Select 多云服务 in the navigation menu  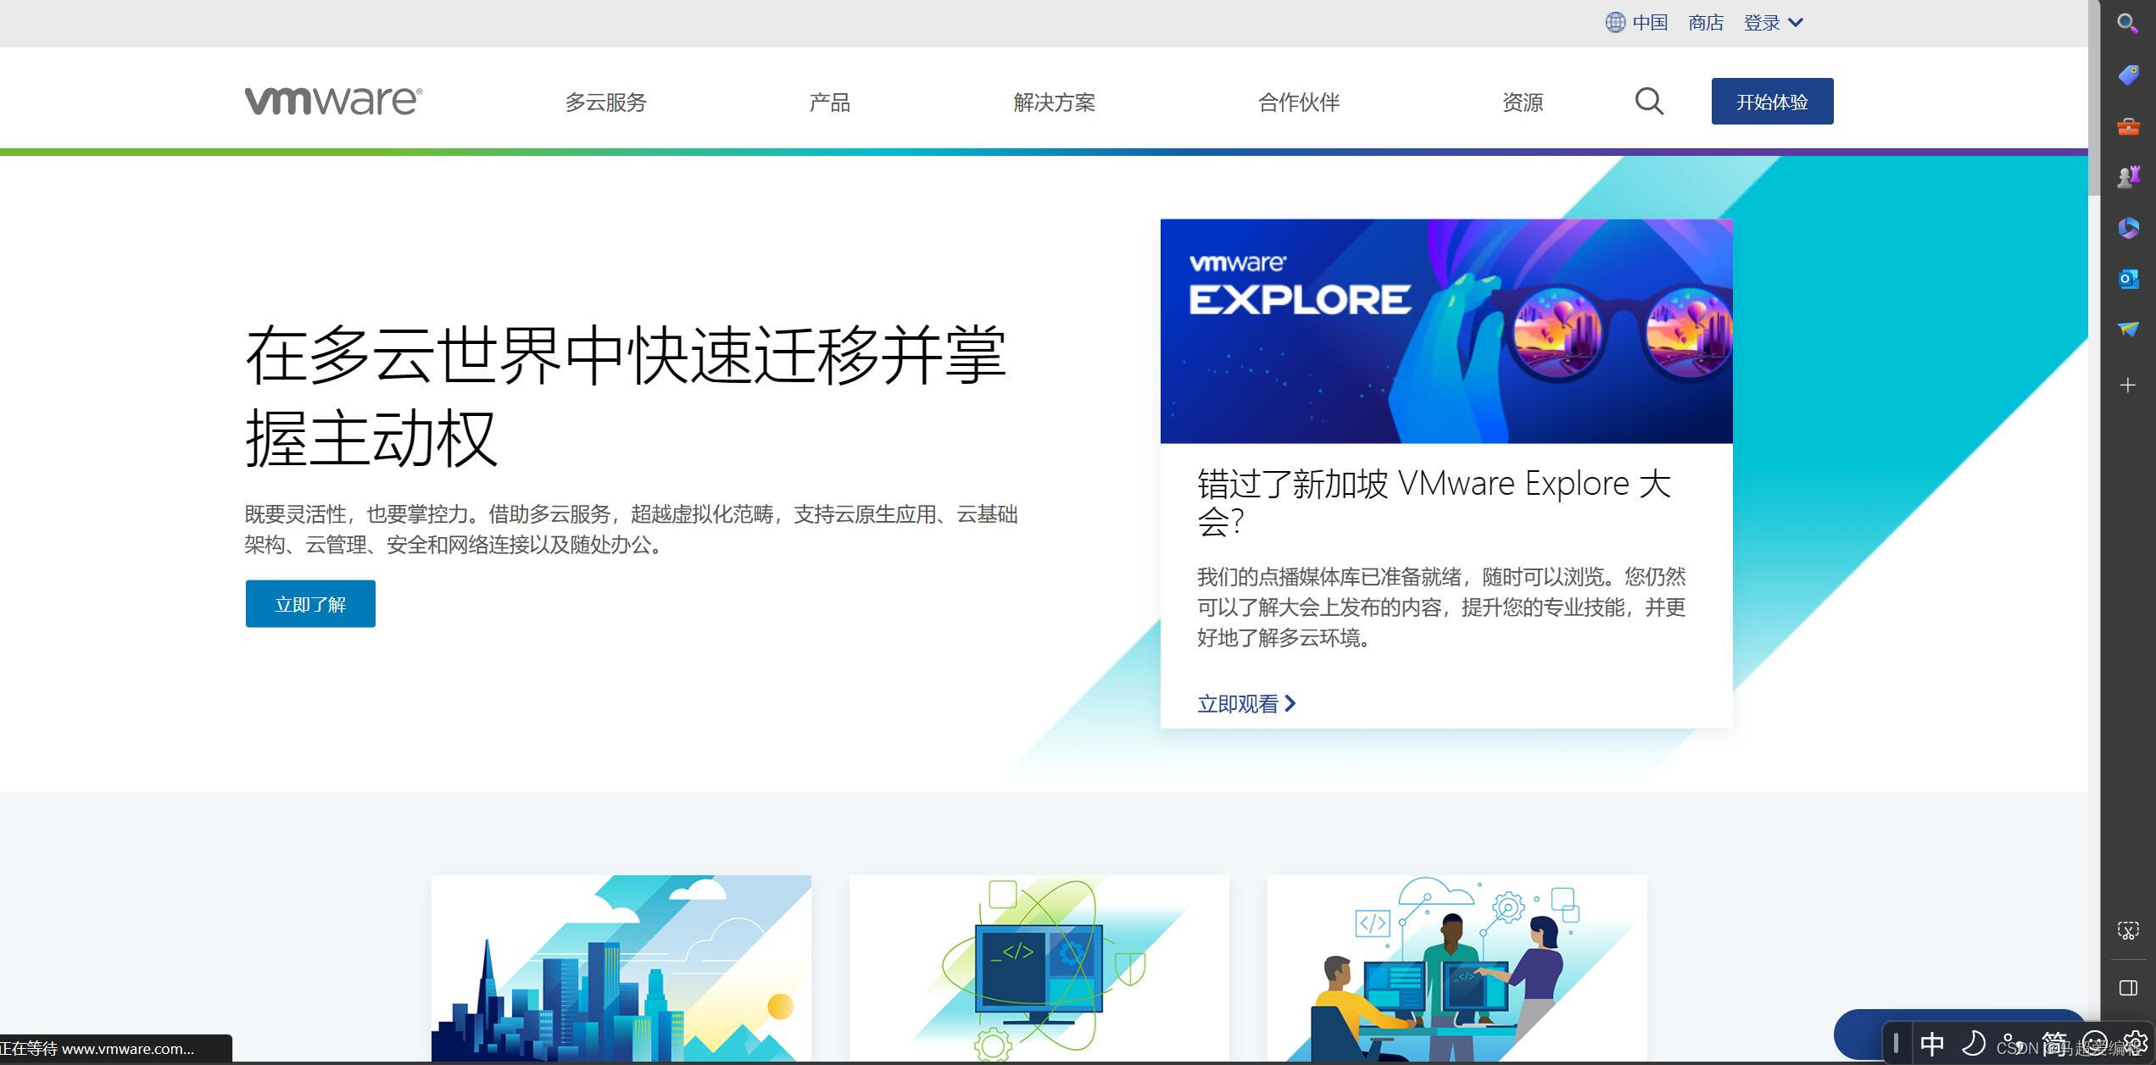click(606, 102)
